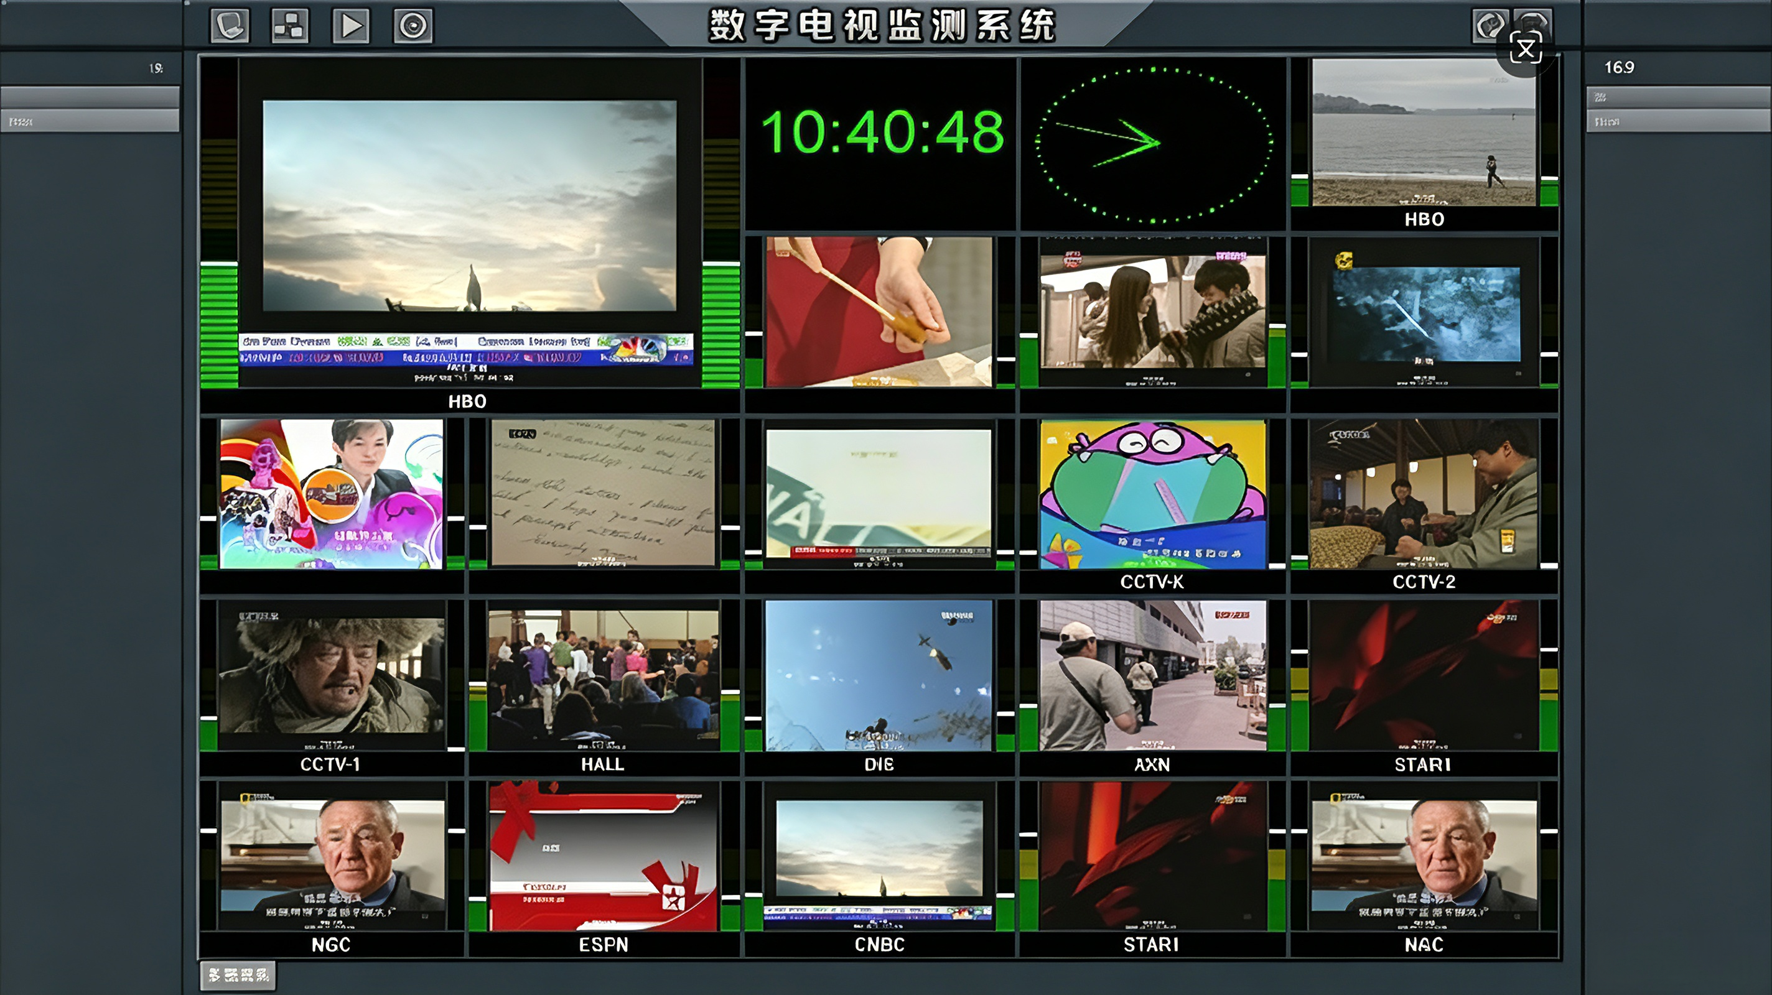Click the monitor display icon in toolbar
The height and width of the screenshot is (995, 1772).
click(230, 26)
